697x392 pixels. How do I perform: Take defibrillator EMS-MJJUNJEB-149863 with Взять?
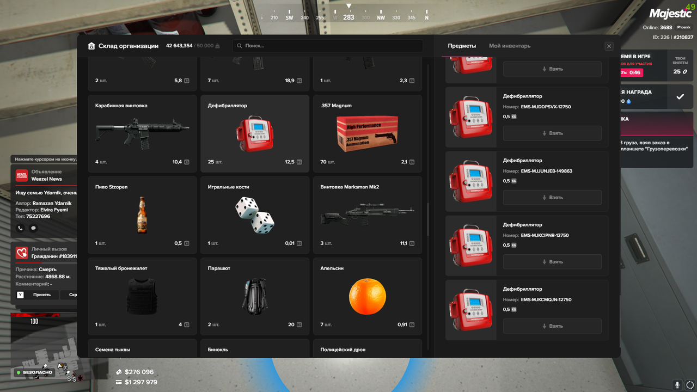point(552,198)
